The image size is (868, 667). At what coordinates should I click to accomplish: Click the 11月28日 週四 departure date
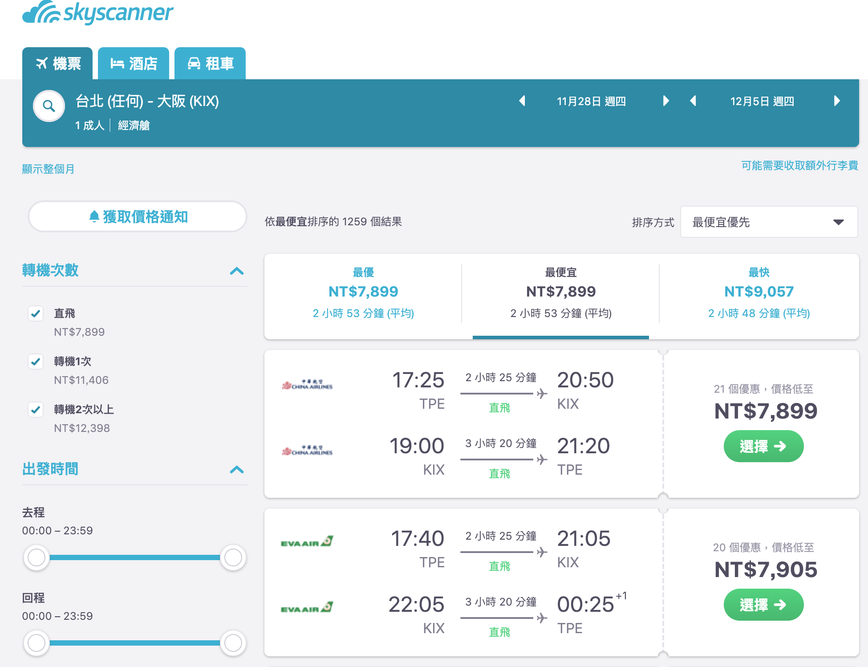591,102
